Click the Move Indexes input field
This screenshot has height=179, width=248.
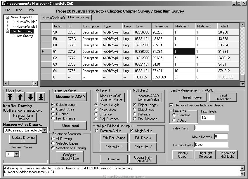pos(221,136)
